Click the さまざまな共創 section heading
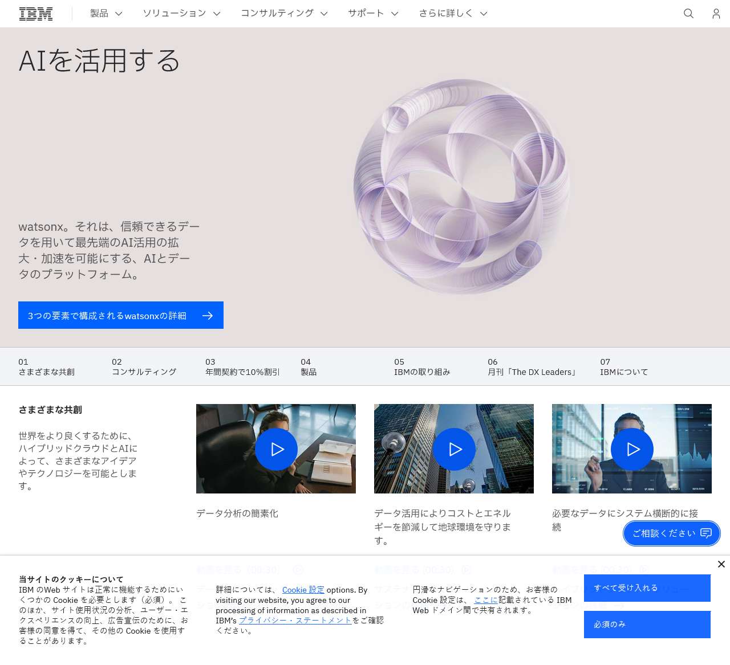 click(x=50, y=410)
